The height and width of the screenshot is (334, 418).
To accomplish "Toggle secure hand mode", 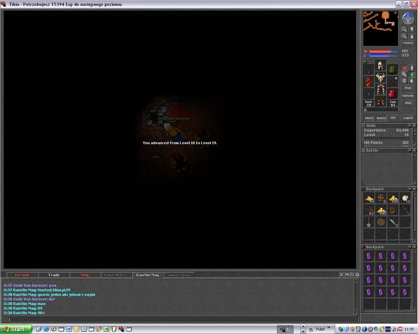I will (x=412, y=81).
